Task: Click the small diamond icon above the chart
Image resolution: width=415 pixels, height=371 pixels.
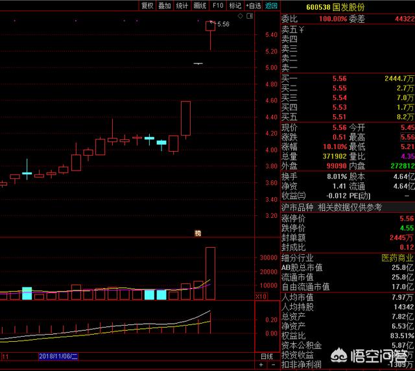Action: pyautogui.click(x=239, y=15)
